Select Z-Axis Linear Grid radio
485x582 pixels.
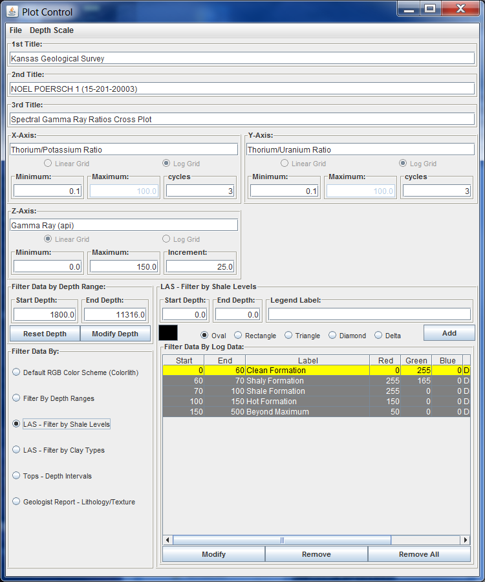coord(67,239)
